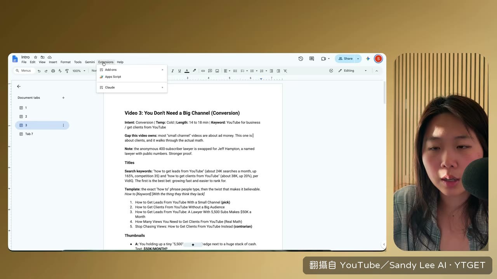Open the checklist menu arrow
The width and height of the screenshot is (497, 279).
pyautogui.click(x=247, y=71)
